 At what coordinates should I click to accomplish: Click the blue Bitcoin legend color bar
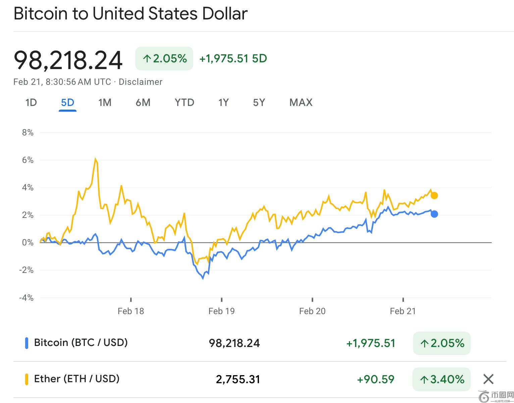(x=27, y=343)
